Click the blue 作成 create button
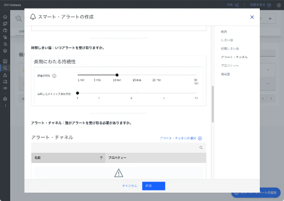 (154, 186)
